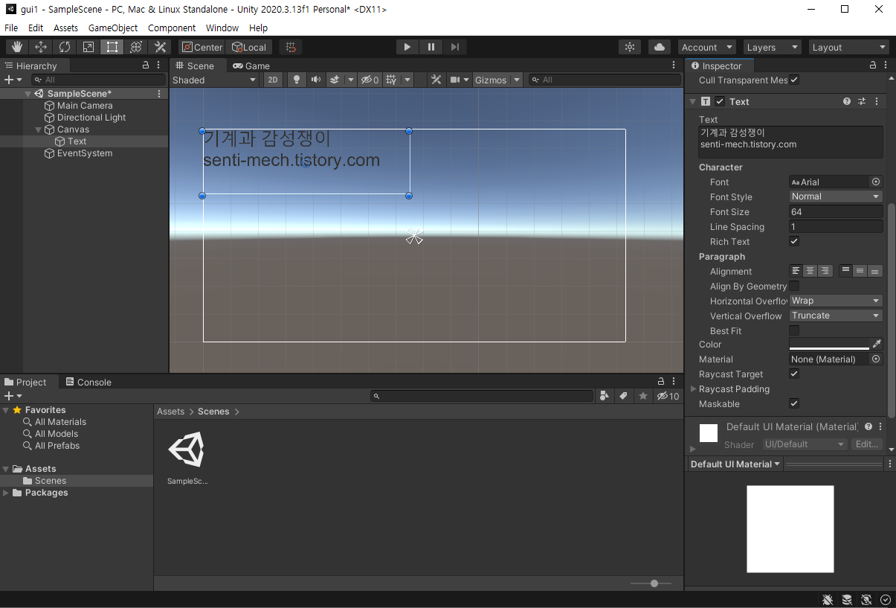
Task: Search project by type icon
Action: click(605, 396)
